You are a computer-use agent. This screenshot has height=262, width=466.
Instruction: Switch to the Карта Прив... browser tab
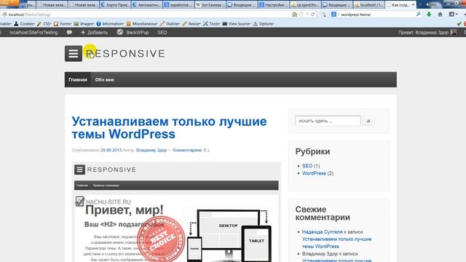(116, 5)
